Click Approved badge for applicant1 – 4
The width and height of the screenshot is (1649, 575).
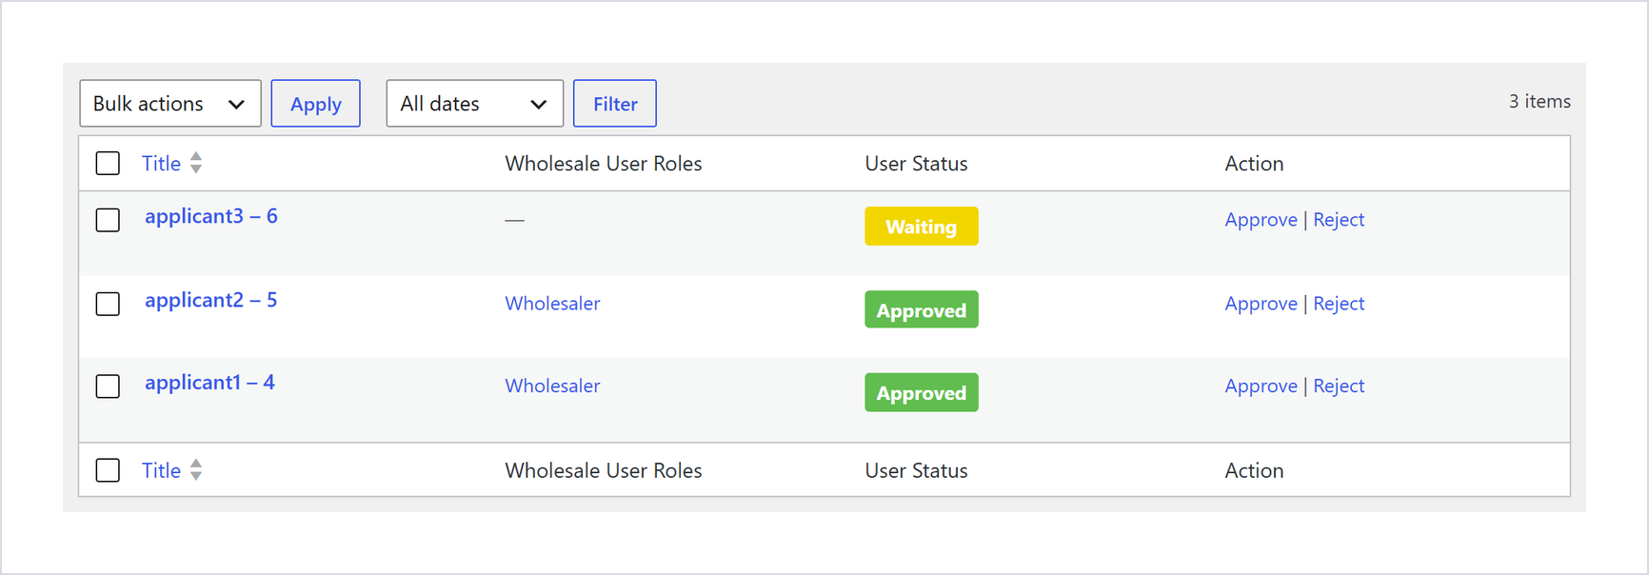coord(922,392)
